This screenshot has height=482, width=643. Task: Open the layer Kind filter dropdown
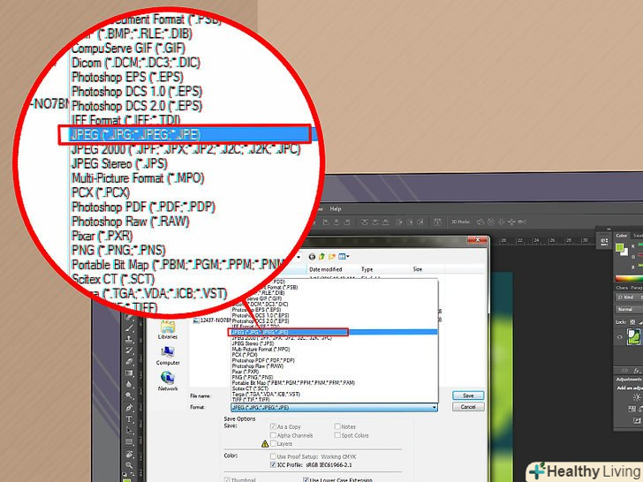(629, 297)
